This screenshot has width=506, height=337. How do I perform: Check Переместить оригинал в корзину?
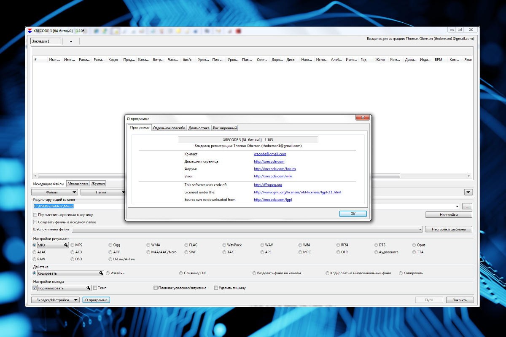pyautogui.click(x=35, y=215)
